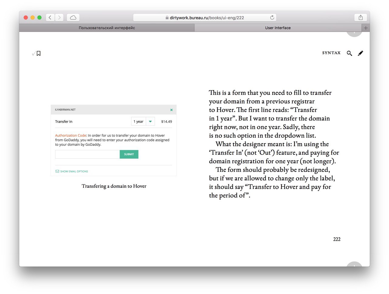The height and width of the screenshot is (294, 389).
Task: Open the "1 year" dropdown arrow
Action: point(150,121)
